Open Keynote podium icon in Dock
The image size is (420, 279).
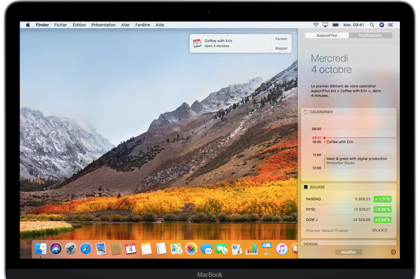[x=267, y=249]
